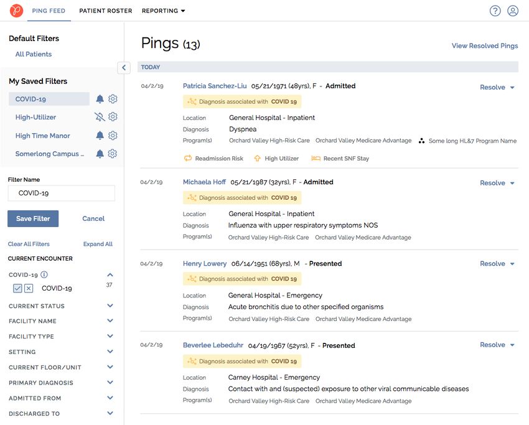Enable muted bell for High-Utilizer filter
Viewport: 529px width, 425px height.
[x=100, y=117]
